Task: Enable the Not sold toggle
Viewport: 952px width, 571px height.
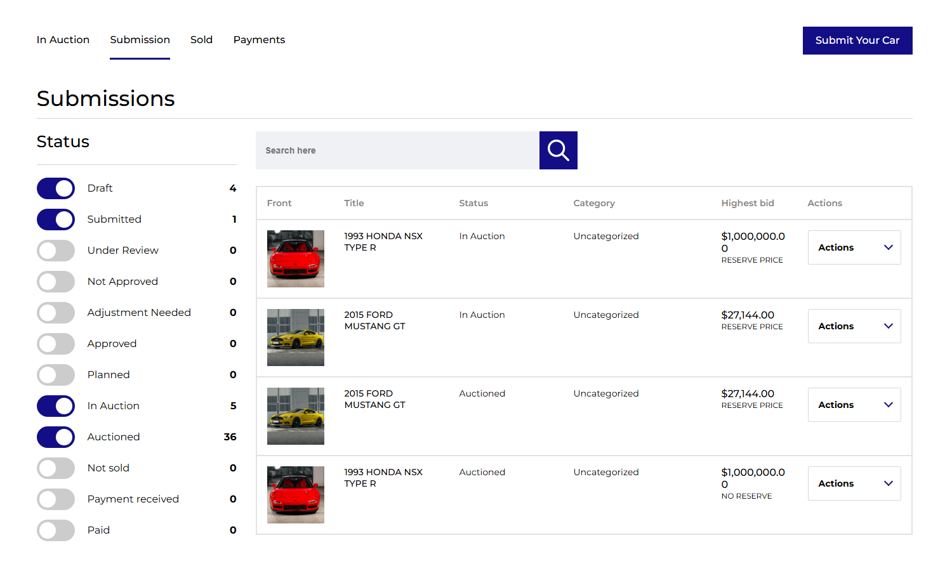Action: (x=56, y=468)
